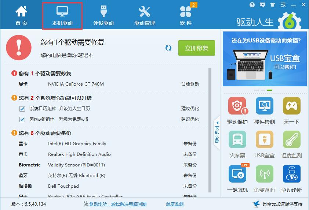309x210 pixels.
Task: Toggle the 系统日历组件 checkbox
Action: click(22, 109)
